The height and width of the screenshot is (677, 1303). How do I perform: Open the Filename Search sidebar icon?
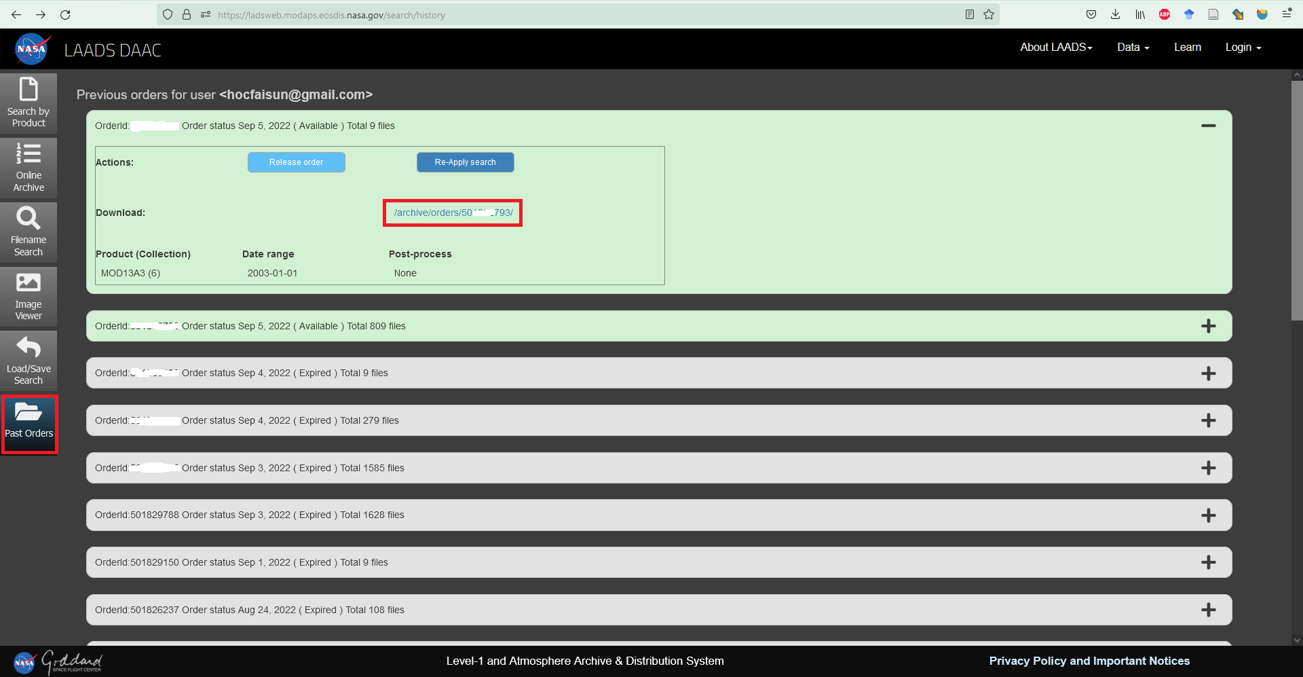click(29, 232)
